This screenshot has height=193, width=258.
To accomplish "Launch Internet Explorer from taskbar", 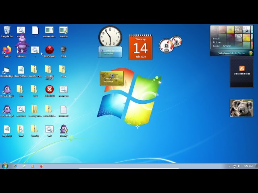I will (15, 166).
